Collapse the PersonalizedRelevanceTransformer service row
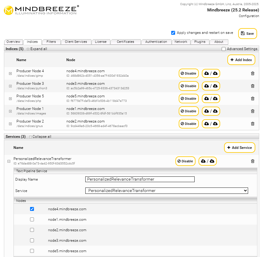Image resolution: width=261 pixels, height=257 pixels. click(9, 161)
